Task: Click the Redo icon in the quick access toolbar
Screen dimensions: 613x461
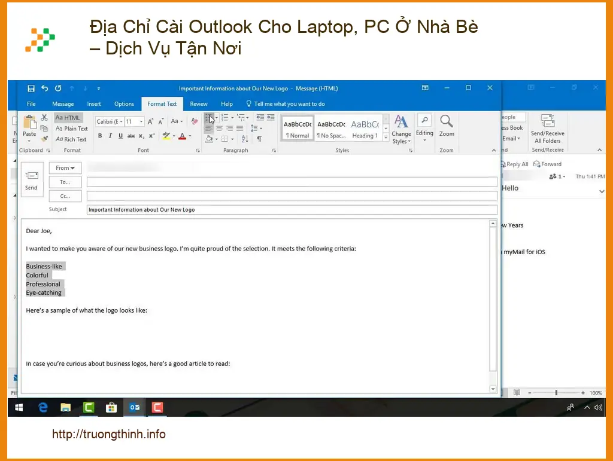Action: coord(58,88)
